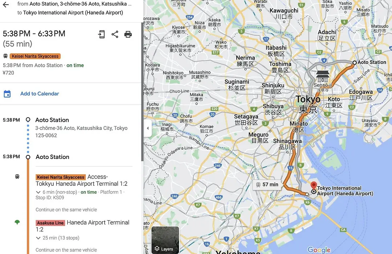The image size is (392, 254).
Task: Click the Adachi label on the map
Action: tap(327, 35)
